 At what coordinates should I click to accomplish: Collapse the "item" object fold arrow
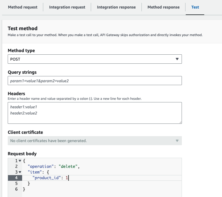20,172
